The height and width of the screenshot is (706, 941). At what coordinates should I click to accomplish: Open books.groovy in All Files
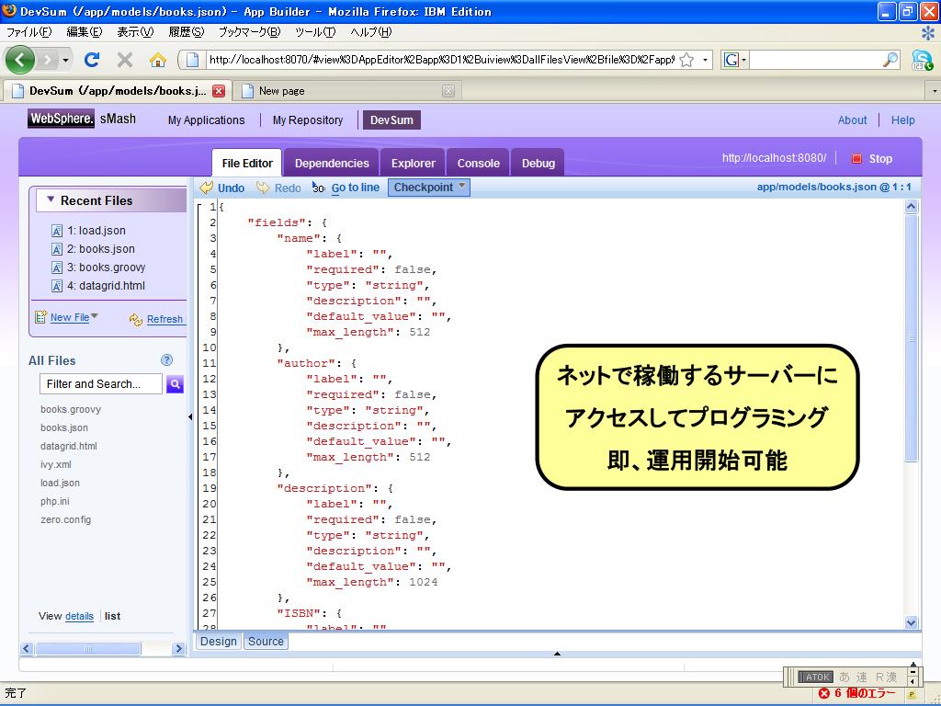pos(71,409)
